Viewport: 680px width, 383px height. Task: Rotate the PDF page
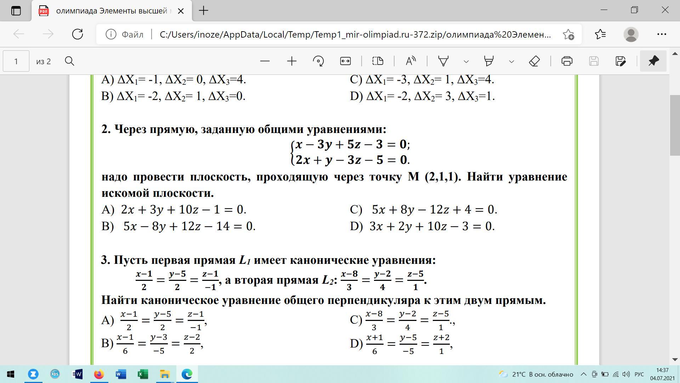click(318, 61)
